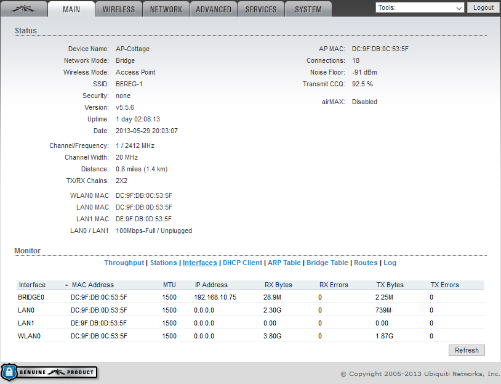Select the LAN0 interface row
The image size is (501, 384).
[250, 310]
